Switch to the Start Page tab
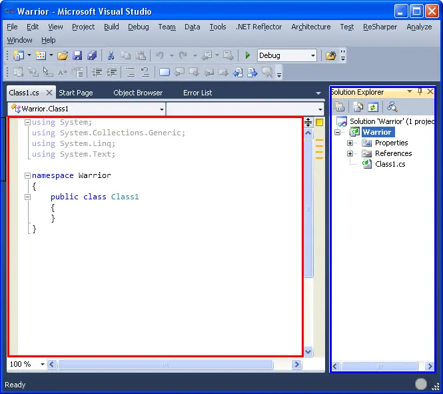The image size is (443, 394). click(x=76, y=93)
